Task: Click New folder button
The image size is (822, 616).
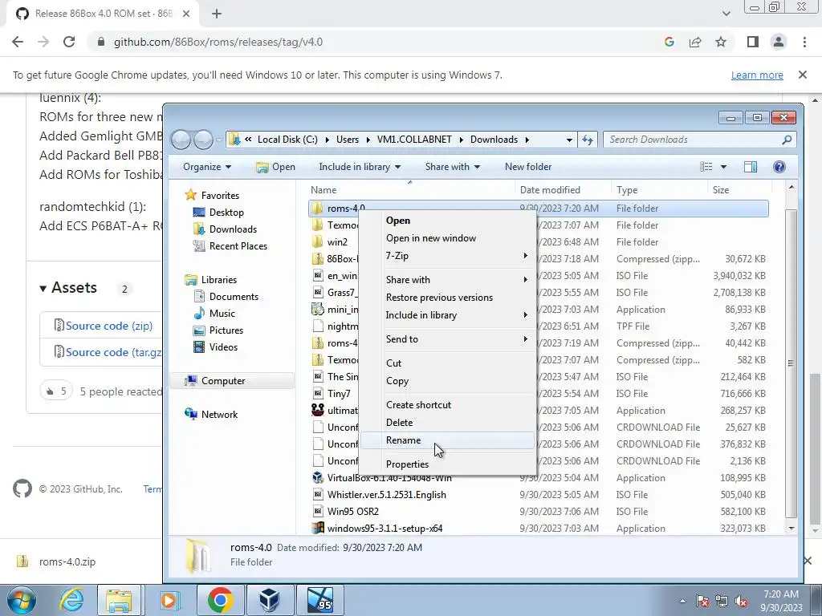Action: click(528, 167)
